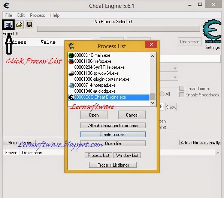Viewport: 224px width, 198px height.
Task: Click the Window List button
Action: [x=127, y=155]
